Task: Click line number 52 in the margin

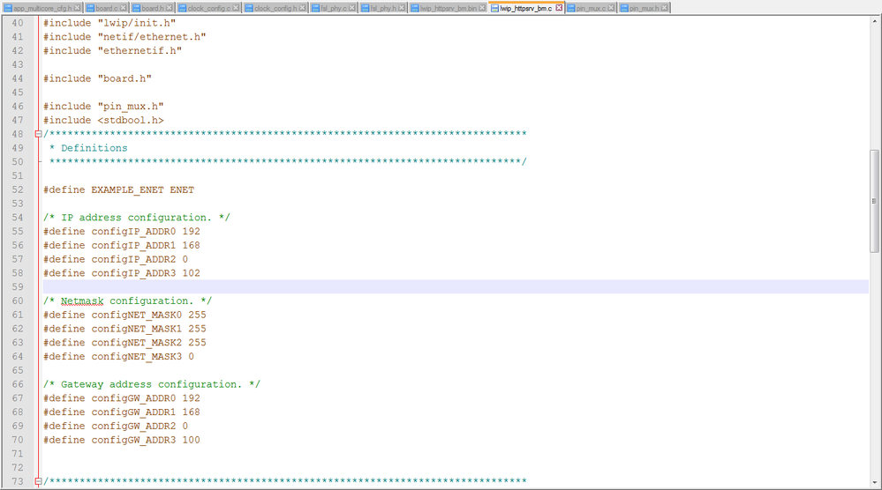Action: [x=18, y=189]
